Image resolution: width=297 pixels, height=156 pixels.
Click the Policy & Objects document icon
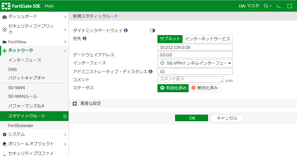5,144
